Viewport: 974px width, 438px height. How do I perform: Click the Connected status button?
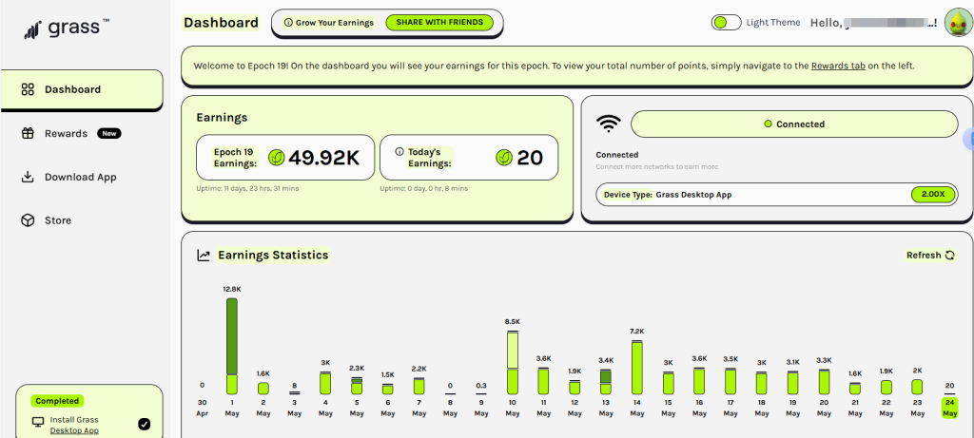pyautogui.click(x=794, y=124)
